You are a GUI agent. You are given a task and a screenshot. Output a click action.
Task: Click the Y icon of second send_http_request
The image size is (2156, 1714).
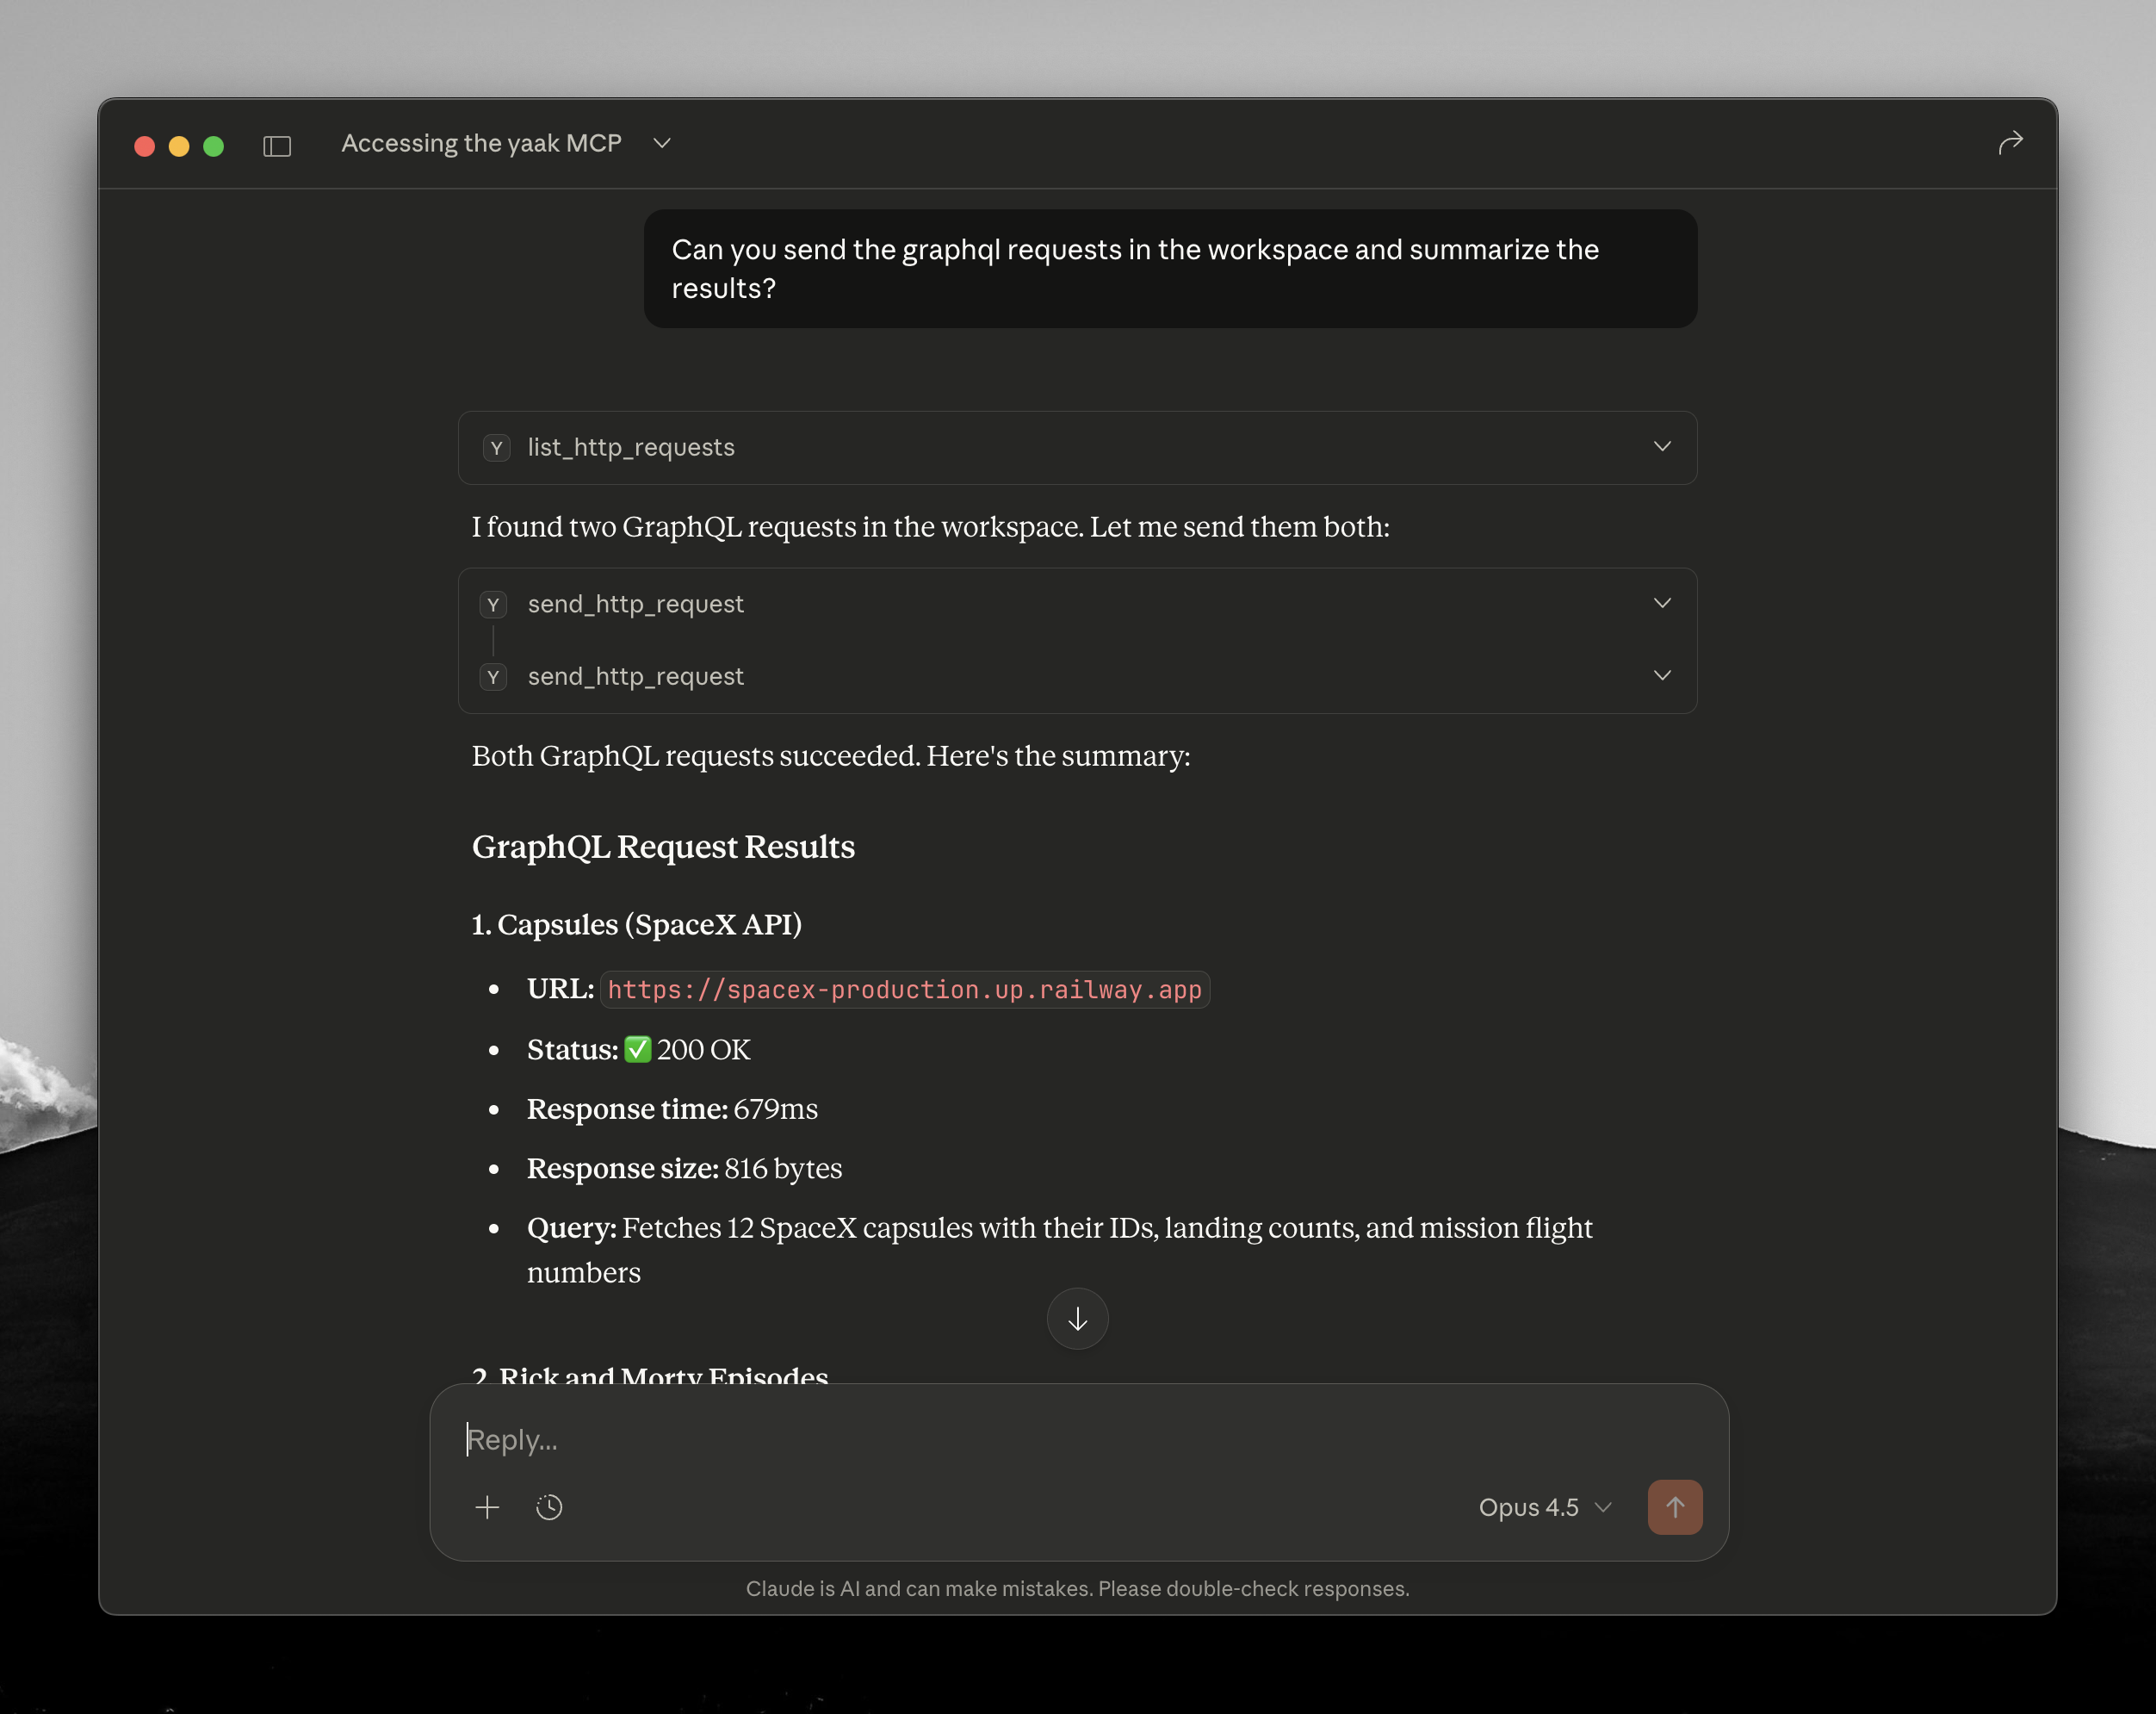(493, 677)
